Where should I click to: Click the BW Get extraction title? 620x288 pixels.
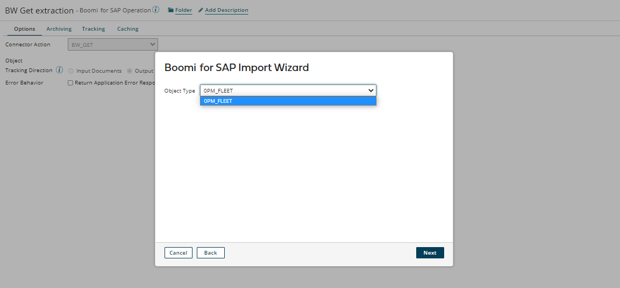tap(39, 10)
